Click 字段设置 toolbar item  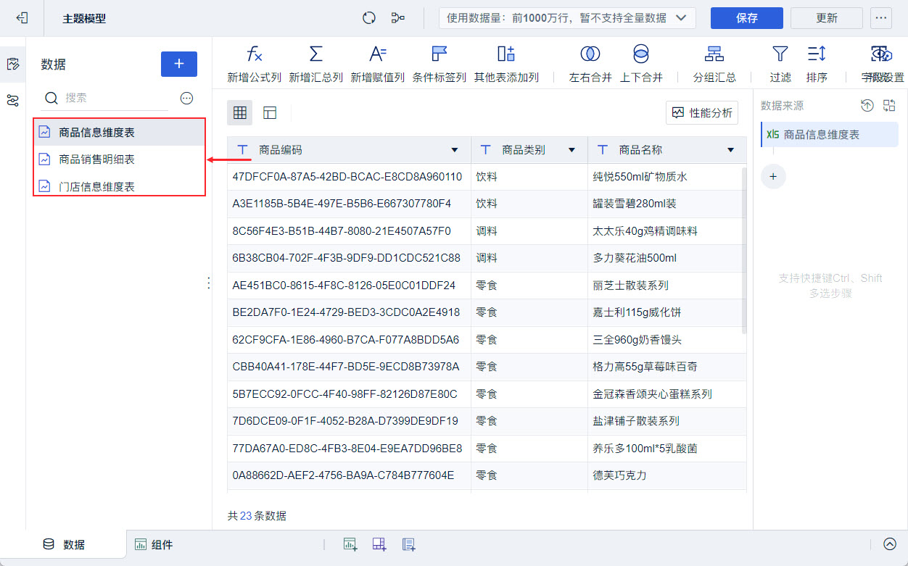pyautogui.click(x=882, y=64)
